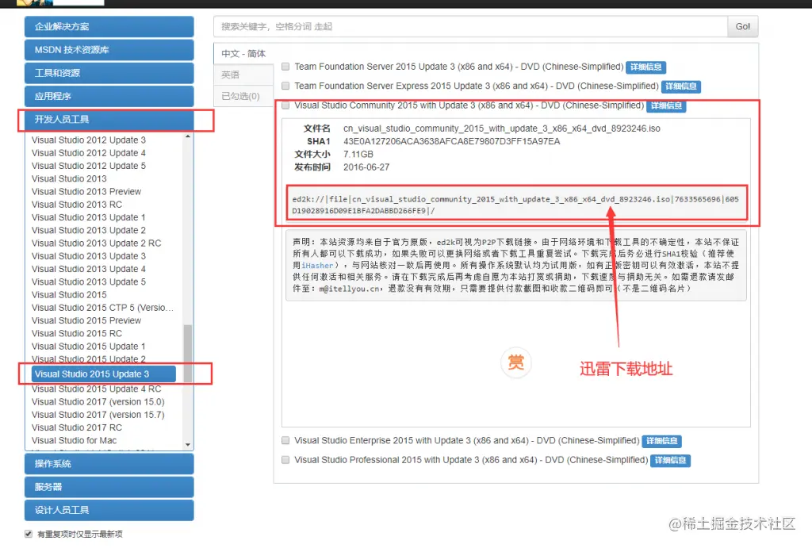Expand the 应用程序 section
Screen dimensions: 812x548
[x=109, y=96]
